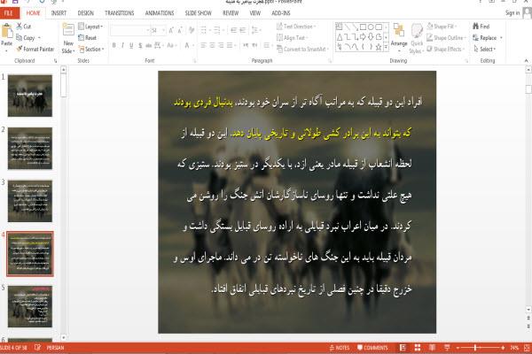The image size is (532, 354).
Task: Open the Section dropdown
Action: pos(90,50)
